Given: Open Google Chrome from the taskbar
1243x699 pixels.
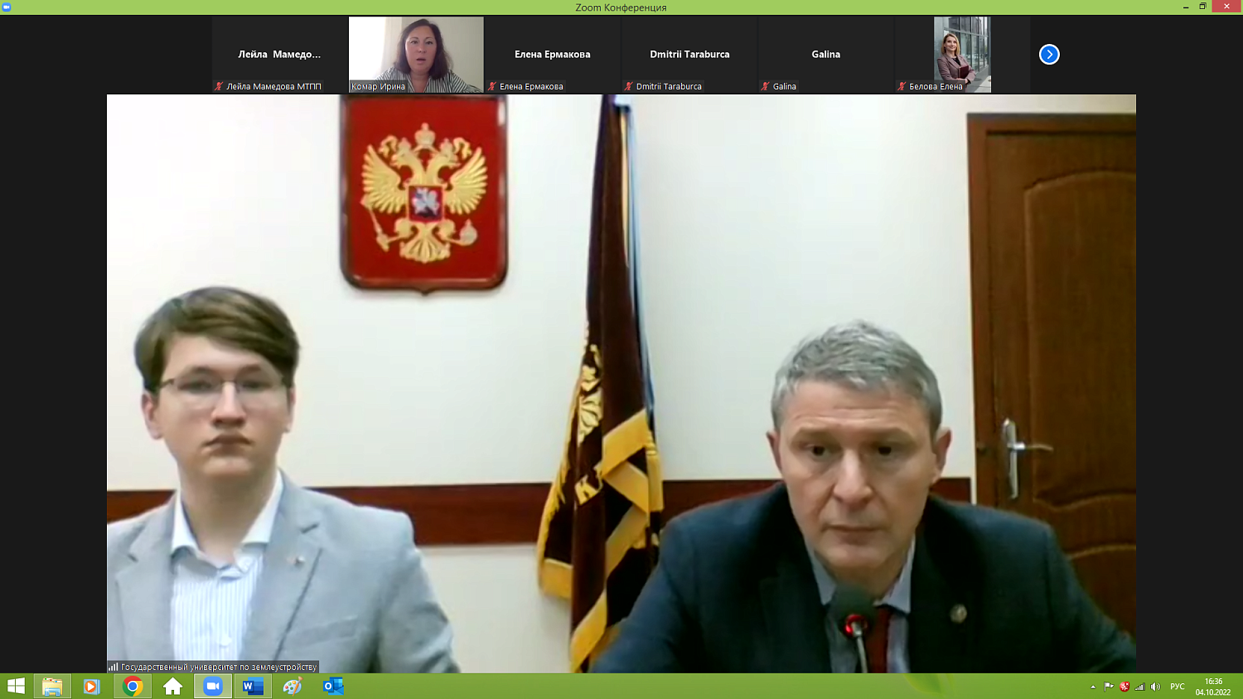Looking at the screenshot, I should (133, 687).
